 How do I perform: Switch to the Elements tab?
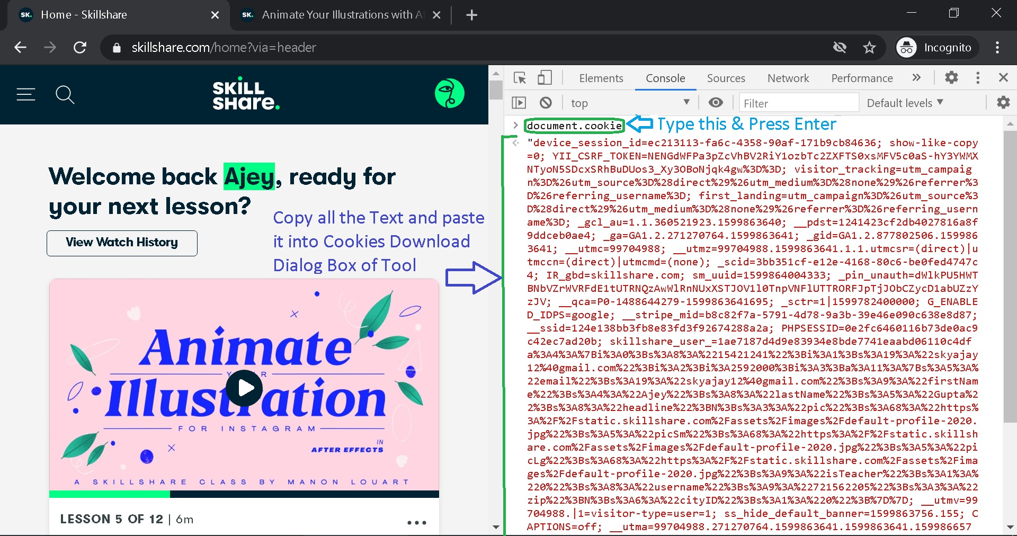point(601,78)
